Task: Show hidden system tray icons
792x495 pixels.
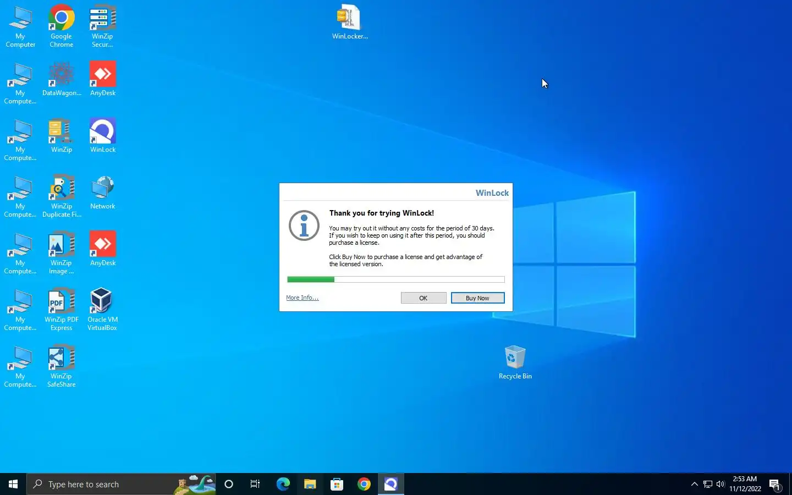Action: [694, 484]
